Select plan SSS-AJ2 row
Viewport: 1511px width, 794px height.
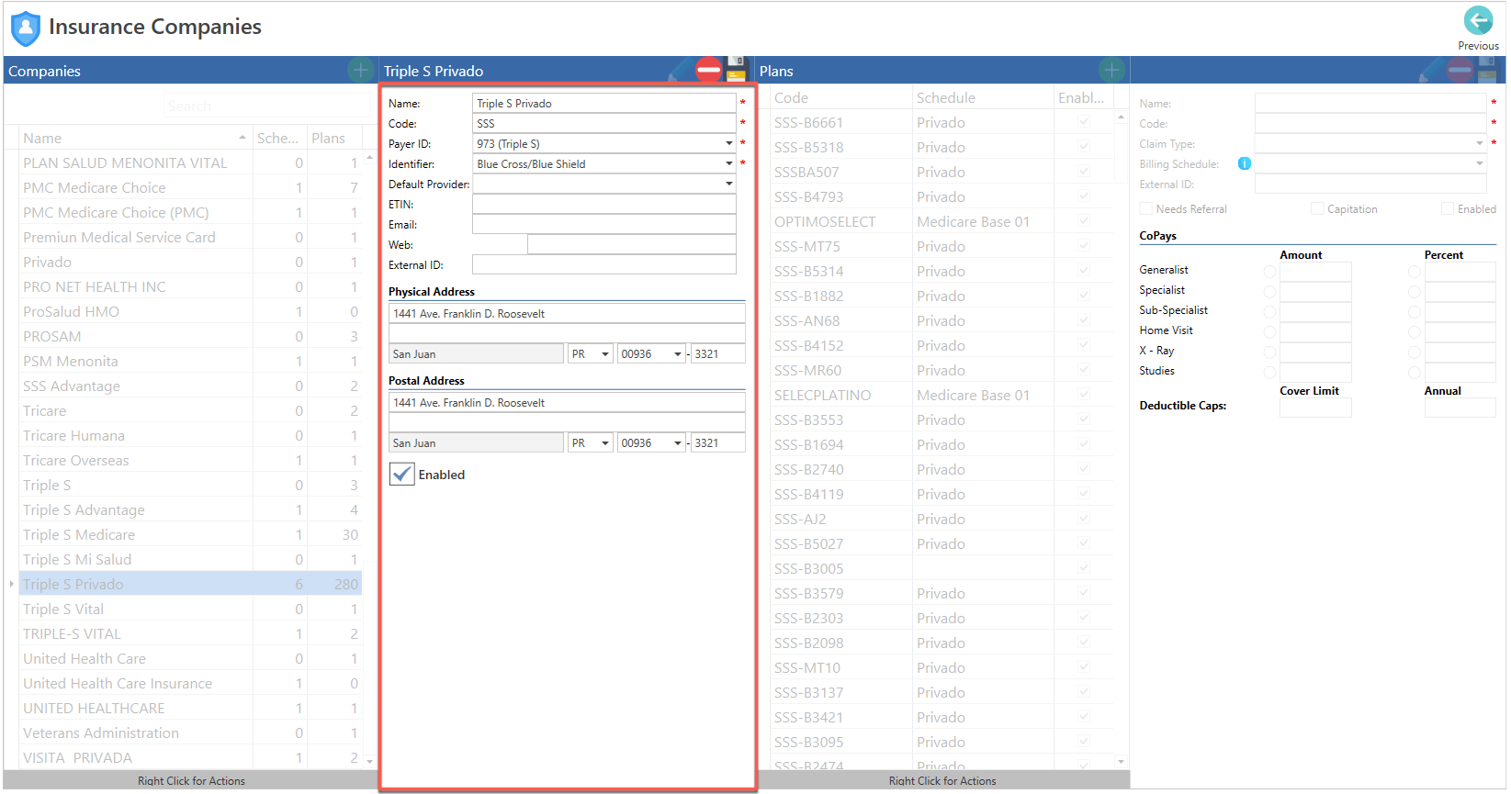pyautogui.click(x=942, y=519)
